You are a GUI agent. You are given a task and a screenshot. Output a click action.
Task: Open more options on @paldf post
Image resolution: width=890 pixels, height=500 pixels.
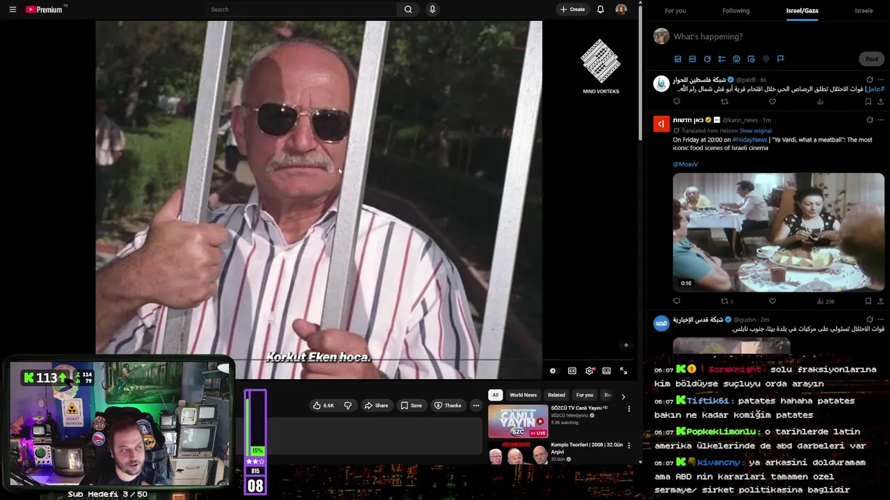pos(880,80)
